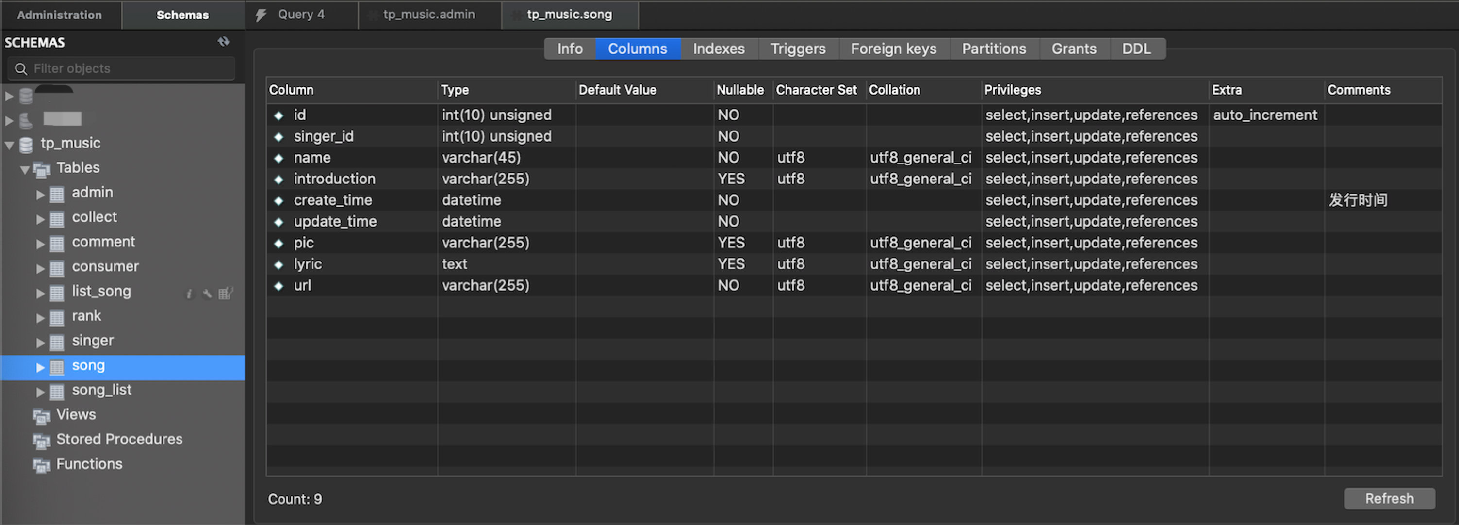The height and width of the screenshot is (525, 1459).
Task: Click the lightning icon on the Query 4 tab
Action: (x=261, y=15)
